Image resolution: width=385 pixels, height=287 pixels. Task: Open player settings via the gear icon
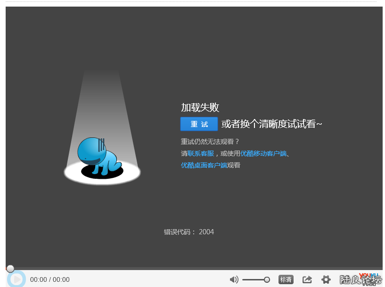point(326,279)
